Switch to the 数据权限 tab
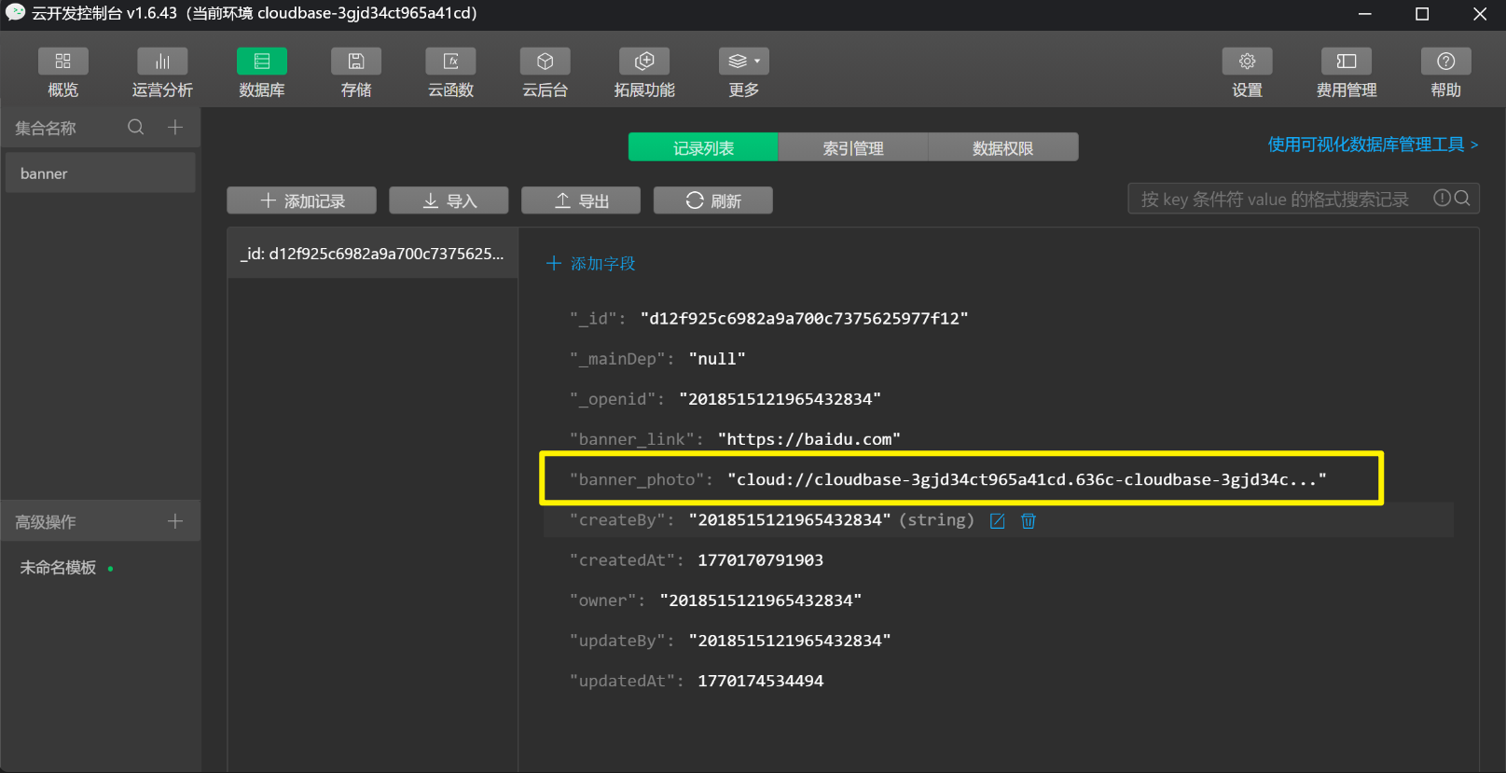Screen dimensions: 1506x773 (1002, 147)
